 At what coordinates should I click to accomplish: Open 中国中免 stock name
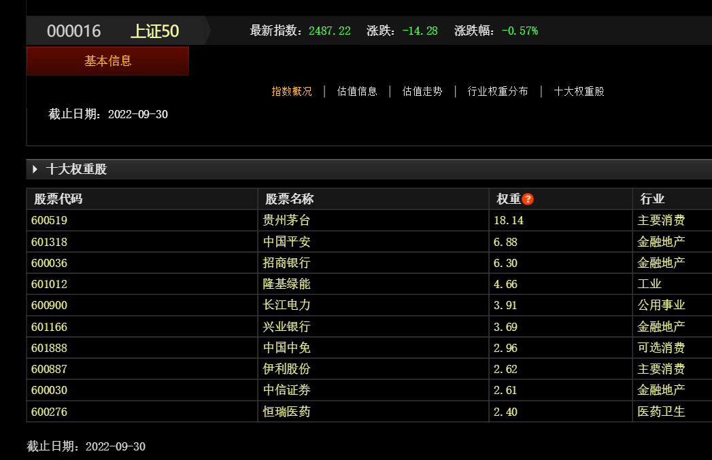coord(286,348)
